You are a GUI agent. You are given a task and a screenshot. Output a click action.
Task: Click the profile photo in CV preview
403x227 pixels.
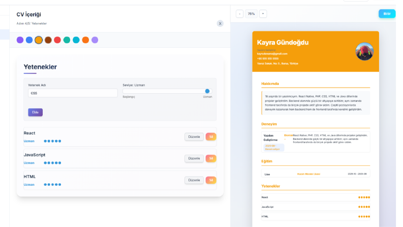(x=364, y=51)
